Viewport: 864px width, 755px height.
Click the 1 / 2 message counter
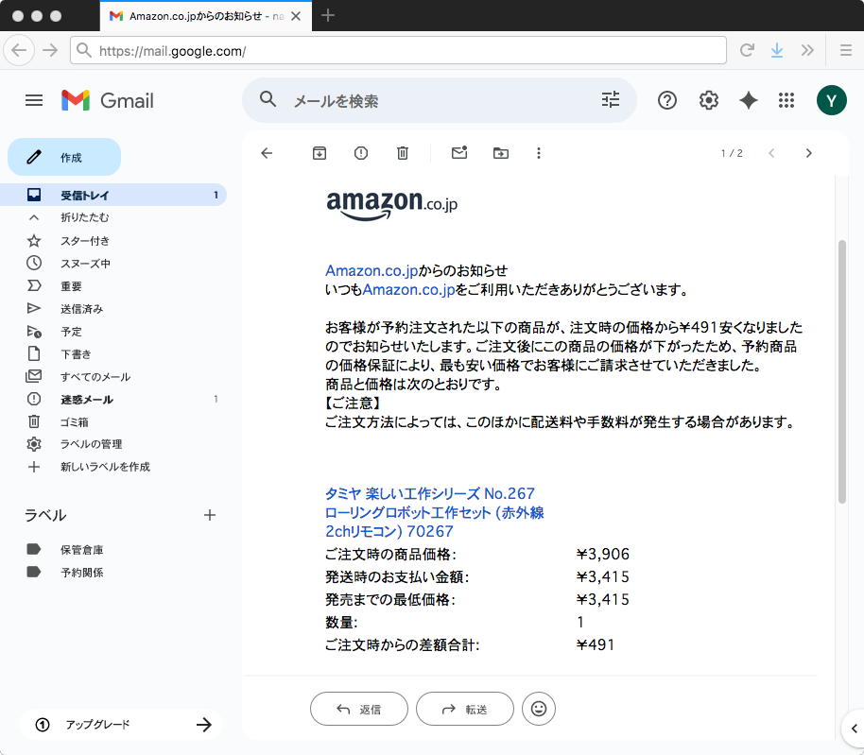point(732,153)
